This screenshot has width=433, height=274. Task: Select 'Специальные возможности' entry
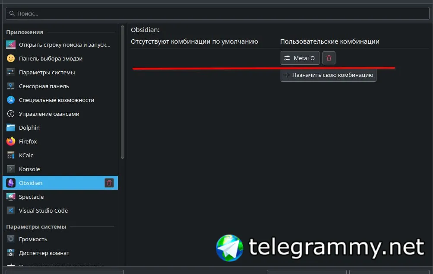coord(60,100)
